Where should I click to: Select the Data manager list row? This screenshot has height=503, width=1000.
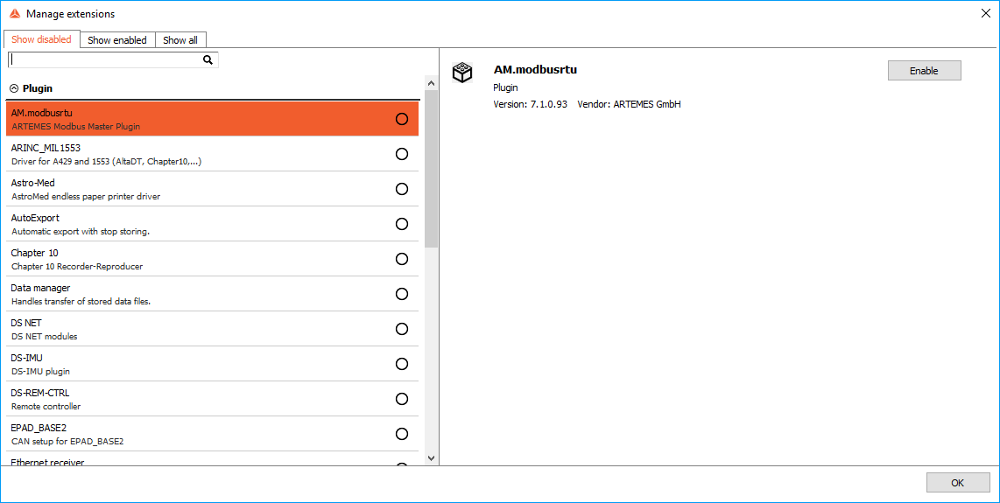tap(213, 294)
